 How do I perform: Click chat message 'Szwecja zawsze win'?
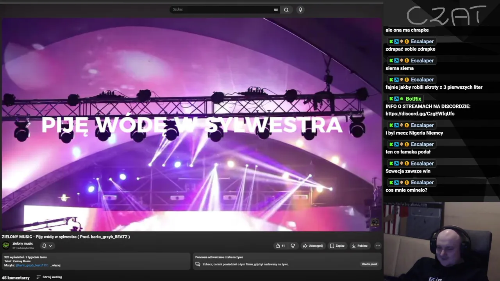pos(408,171)
